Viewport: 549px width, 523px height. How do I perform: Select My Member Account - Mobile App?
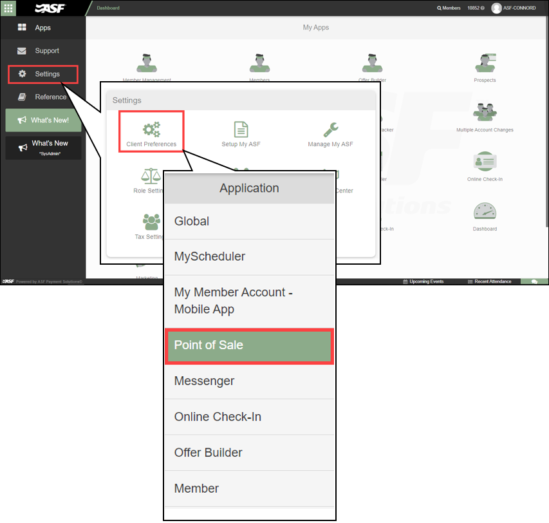[249, 301]
